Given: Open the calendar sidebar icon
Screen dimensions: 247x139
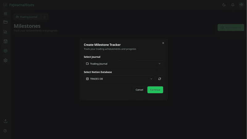Looking at the screenshot, I should [x=6, y=41].
